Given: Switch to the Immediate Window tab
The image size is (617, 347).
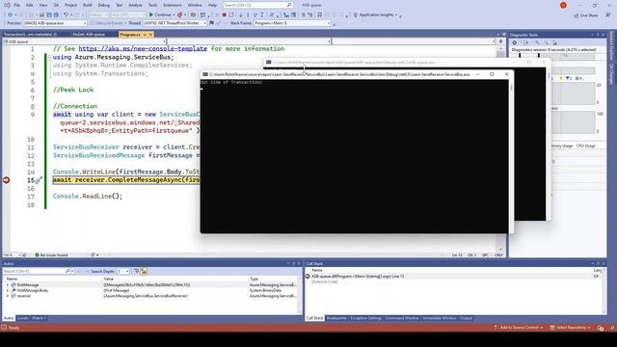Looking at the screenshot, I should point(440,318).
